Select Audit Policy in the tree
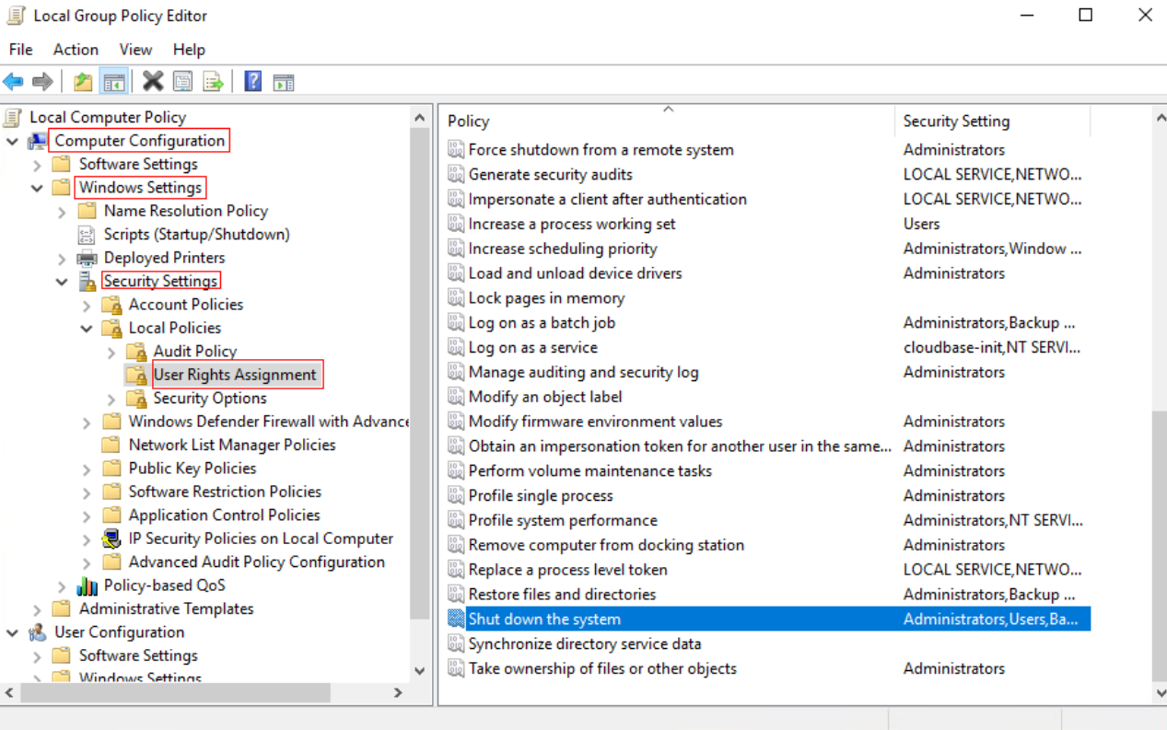Image resolution: width=1167 pixels, height=730 pixels. (194, 352)
